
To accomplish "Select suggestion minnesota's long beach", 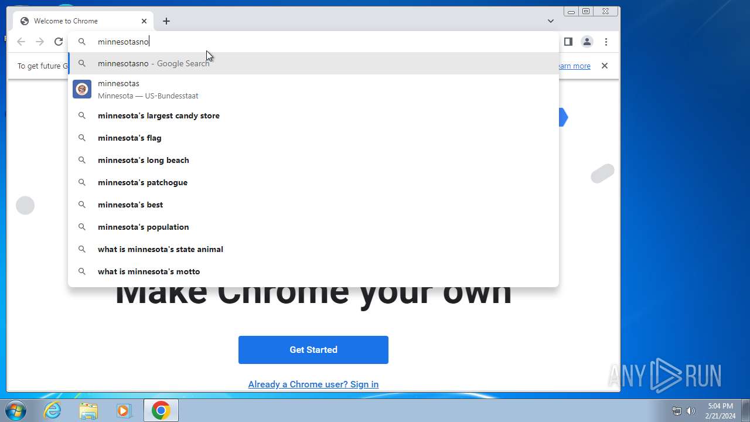I will pos(313,160).
